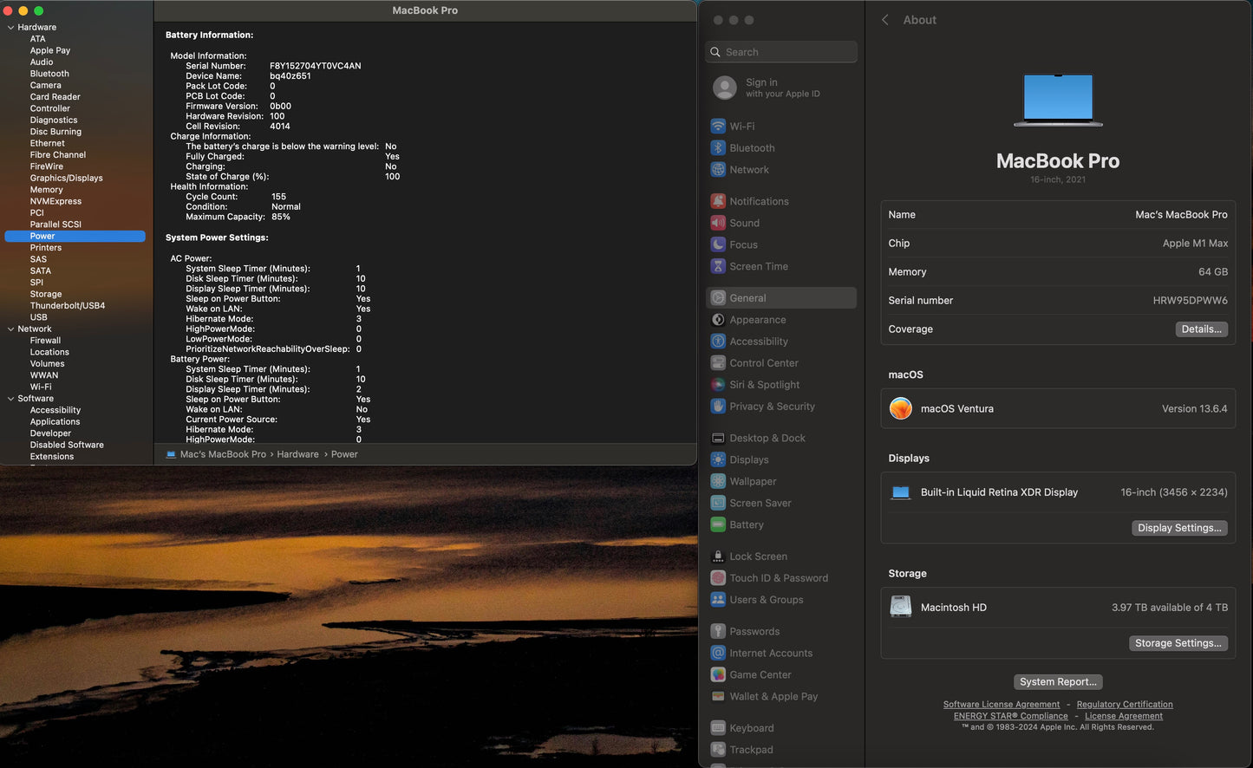This screenshot has height=768, width=1253.
Task: Select Disabled Software in sidebar
Action: (x=67, y=446)
